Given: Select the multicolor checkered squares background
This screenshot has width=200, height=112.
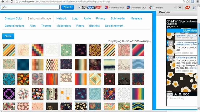Looking at the screenshot, I should point(37,50).
